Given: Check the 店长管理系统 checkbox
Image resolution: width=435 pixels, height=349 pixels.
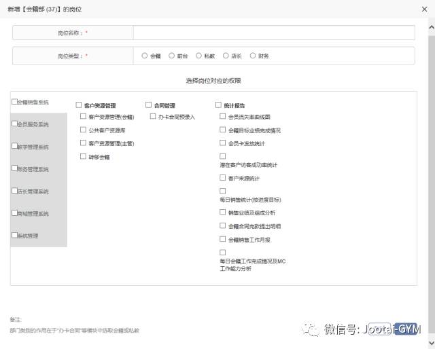Looking at the screenshot, I should (x=14, y=191).
